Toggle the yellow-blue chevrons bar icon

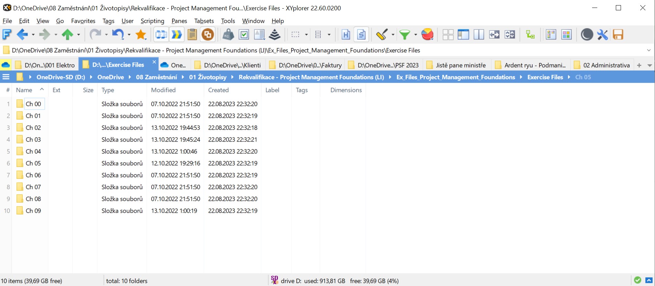[177, 34]
